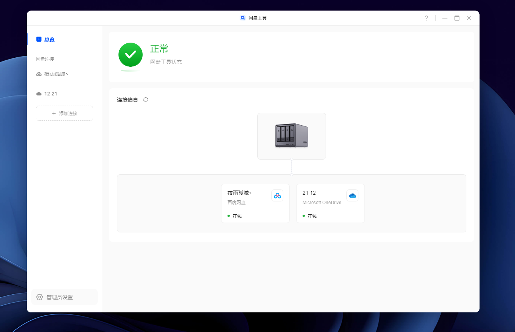This screenshot has height=332, width=515.
Task: Click the 总览 sidebar icon
Action: point(38,39)
